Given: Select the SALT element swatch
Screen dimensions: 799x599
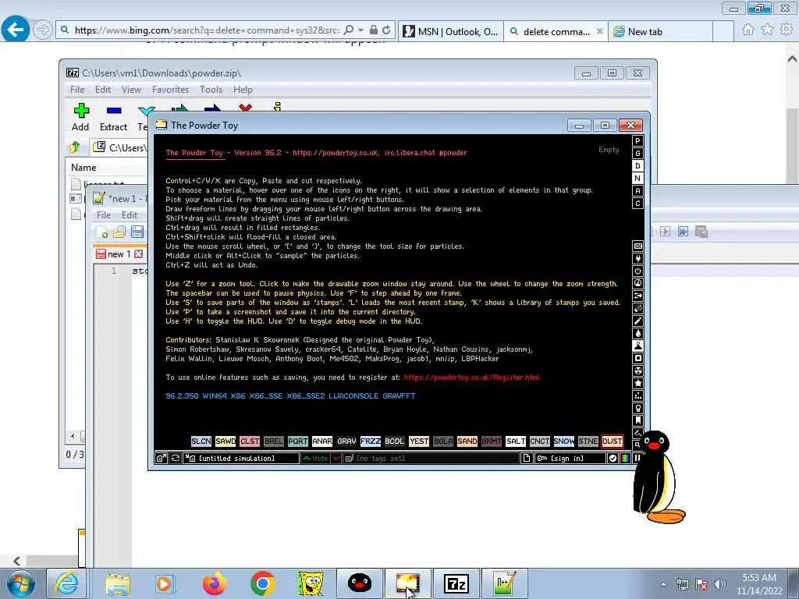Looking at the screenshot, I should tap(515, 441).
